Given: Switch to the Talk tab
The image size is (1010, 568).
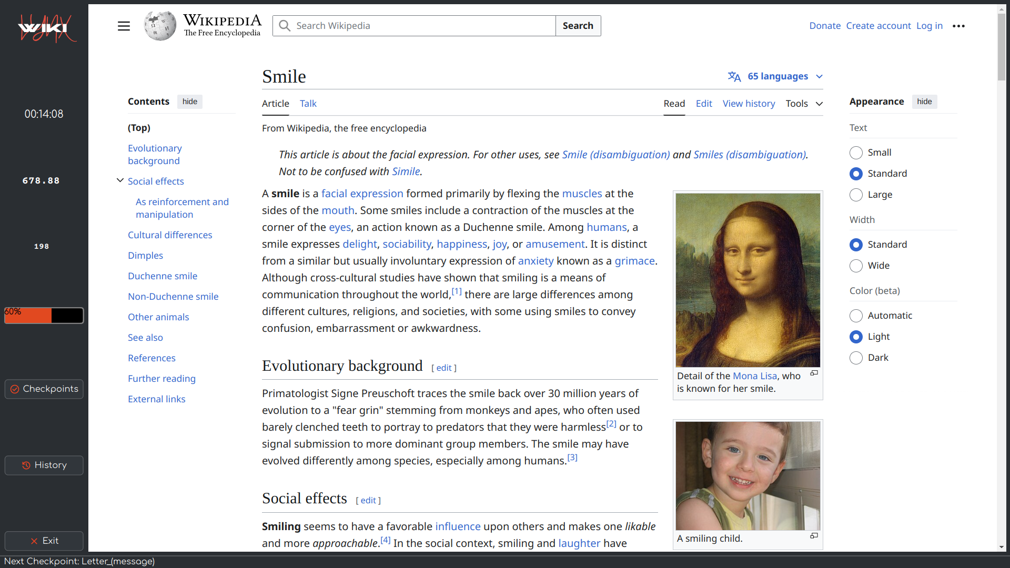Looking at the screenshot, I should tap(308, 104).
